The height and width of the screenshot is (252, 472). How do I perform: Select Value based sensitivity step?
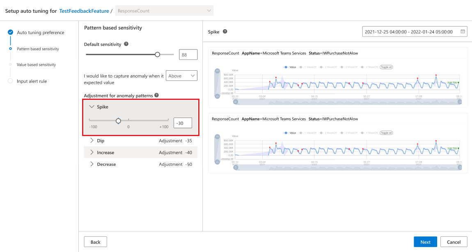click(37, 65)
